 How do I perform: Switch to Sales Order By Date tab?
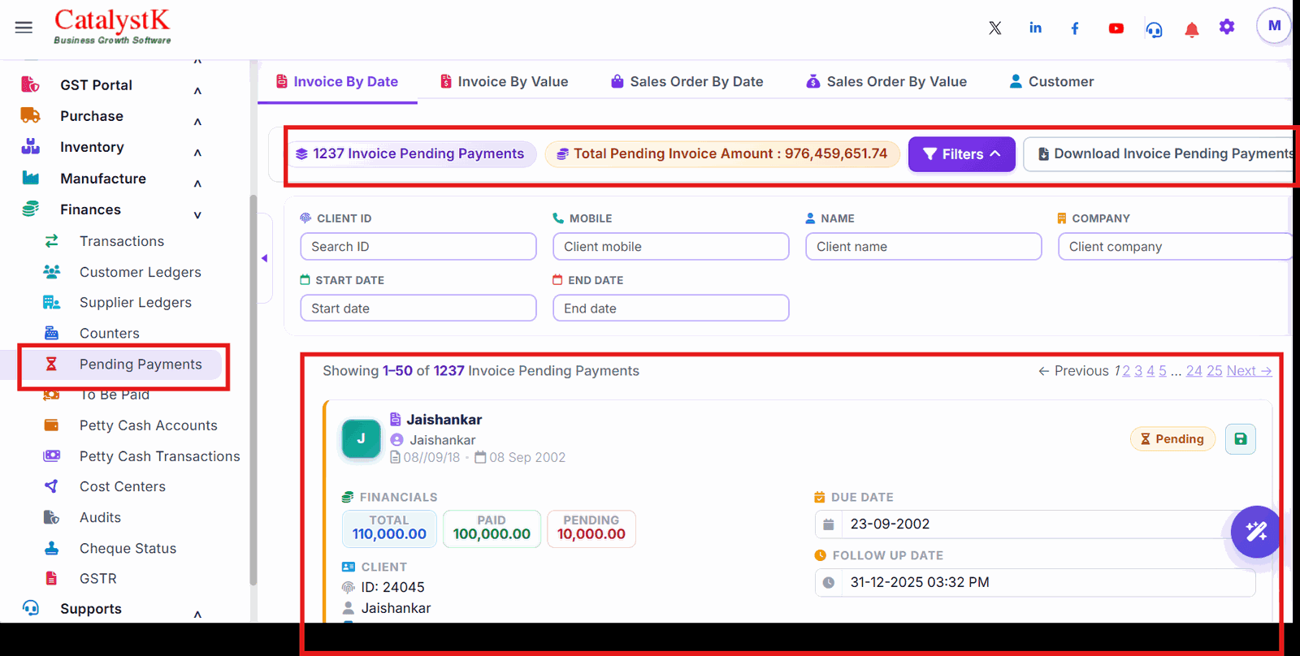(687, 81)
